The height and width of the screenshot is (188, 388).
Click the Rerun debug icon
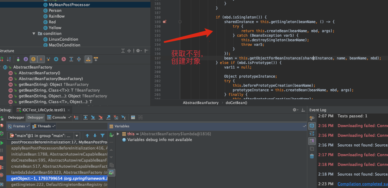tap(2, 118)
